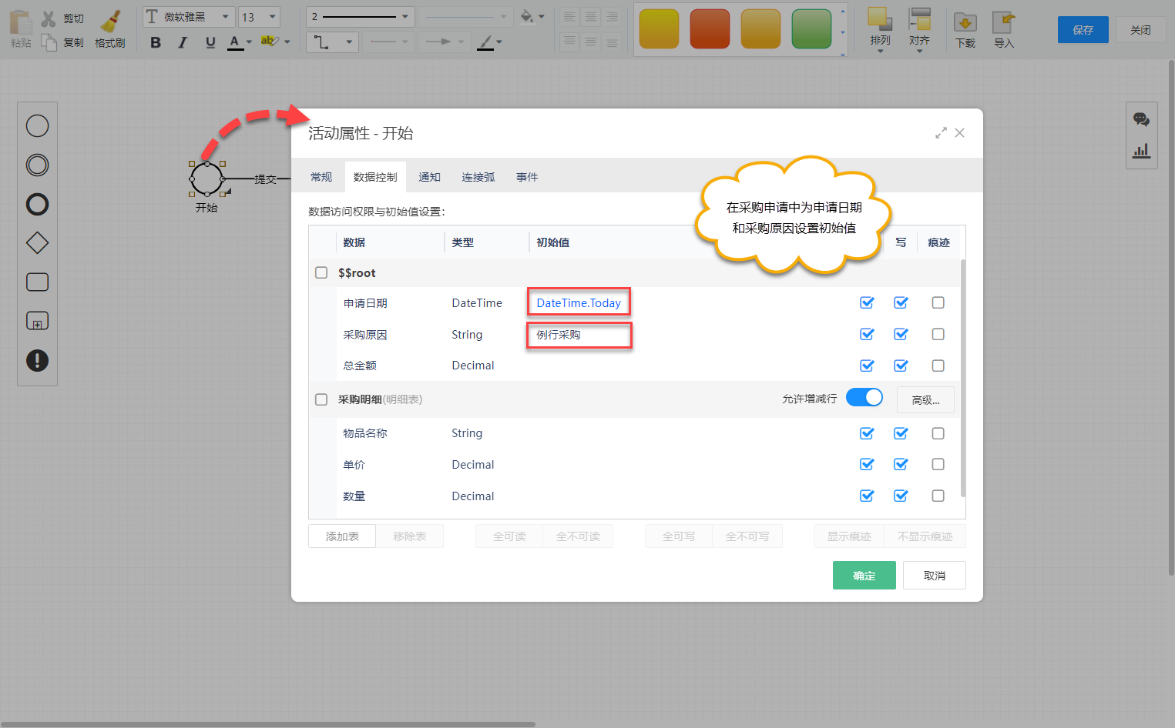The width and height of the screenshot is (1175, 728).
Task: Select the double circle intermediate event shape
Action: (x=37, y=165)
